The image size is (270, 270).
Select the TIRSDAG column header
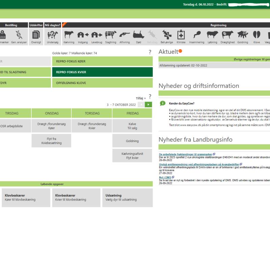coord(15,113)
